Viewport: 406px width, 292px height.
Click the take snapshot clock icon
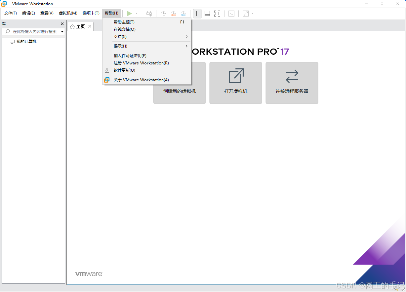tap(163, 14)
